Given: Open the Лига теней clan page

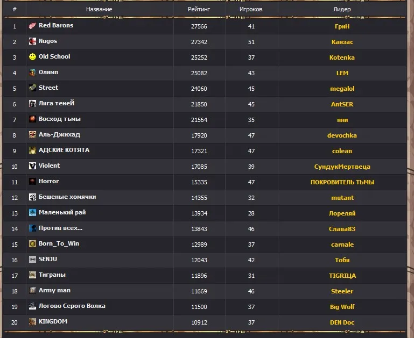Looking at the screenshot, I should [56, 103].
